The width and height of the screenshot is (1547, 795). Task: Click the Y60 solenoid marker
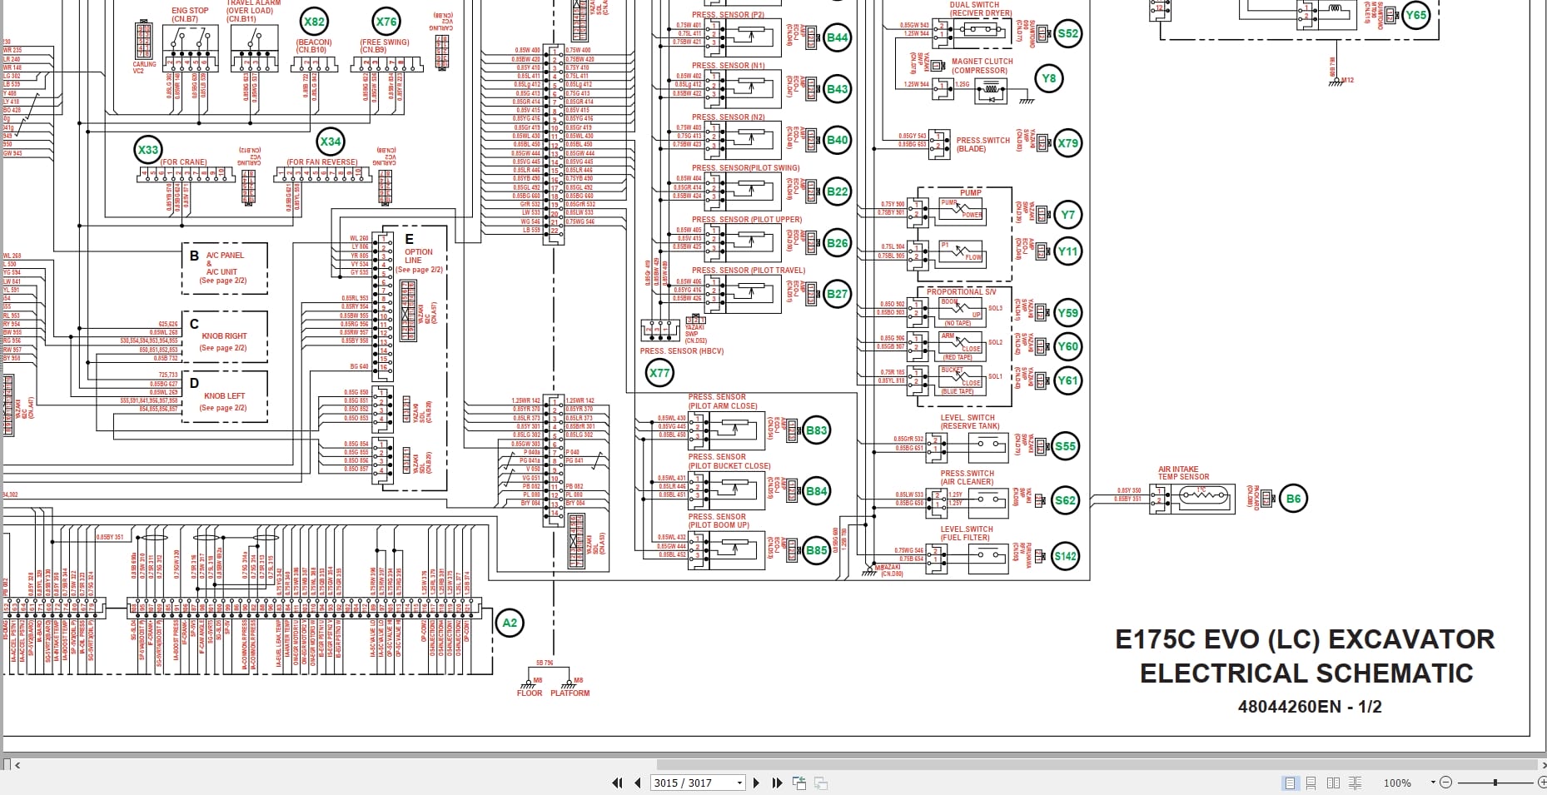[1067, 346]
